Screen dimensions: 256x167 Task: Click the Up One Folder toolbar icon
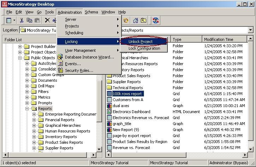pyautogui.click(x=143, y=20)
